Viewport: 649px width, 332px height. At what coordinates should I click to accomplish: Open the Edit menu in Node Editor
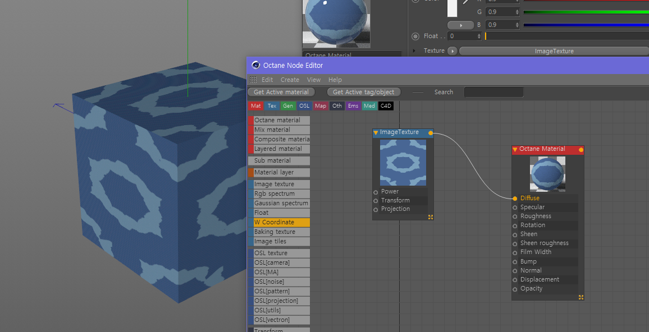pyautogui.click(x=267, y=80)
